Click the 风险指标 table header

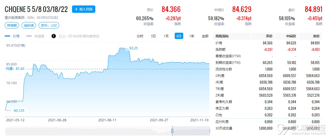(x=222, y=36)
